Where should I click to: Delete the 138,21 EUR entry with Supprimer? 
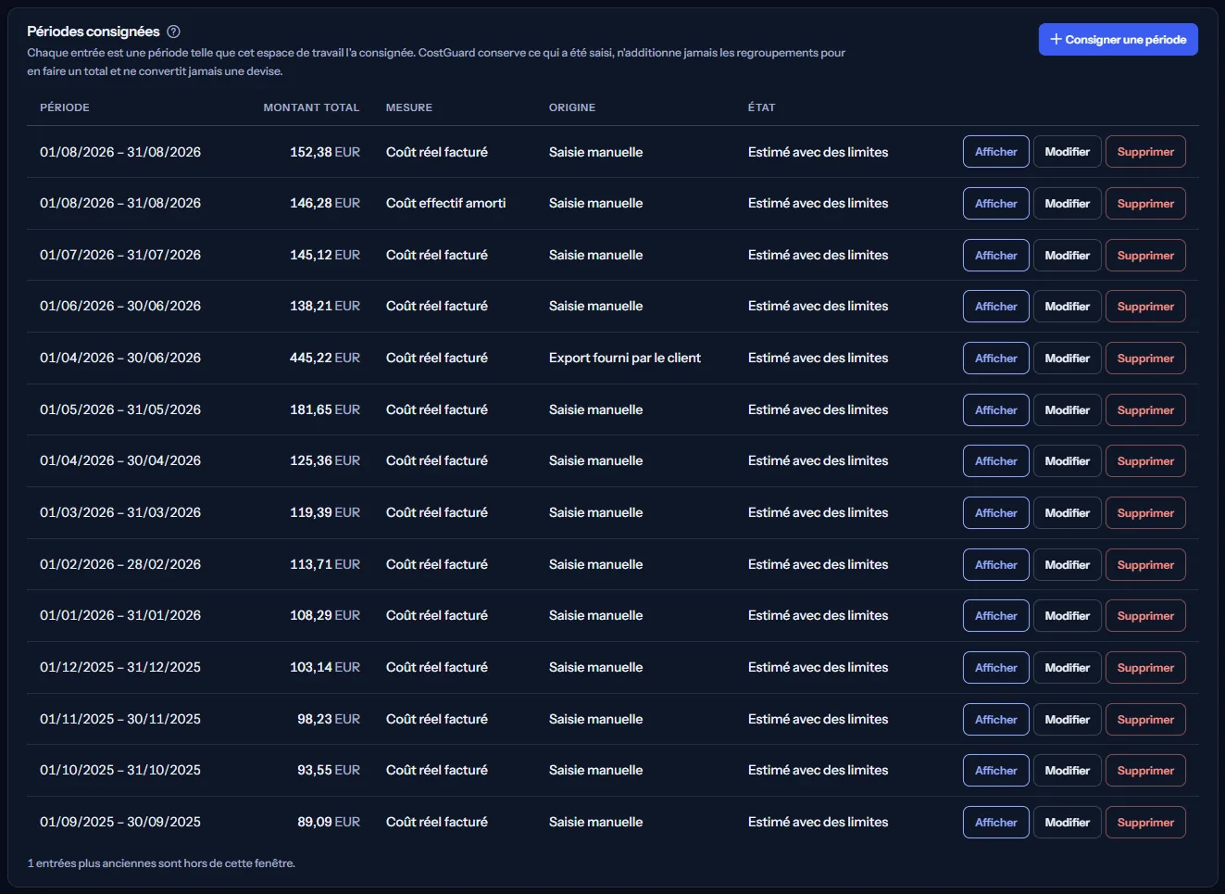coord(1145,307)
